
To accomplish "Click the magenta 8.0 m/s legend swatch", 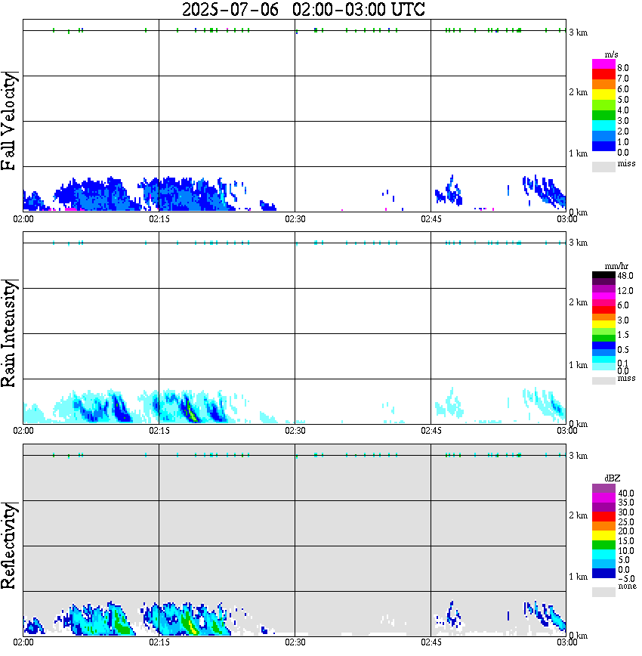I will tap(603, 64).
